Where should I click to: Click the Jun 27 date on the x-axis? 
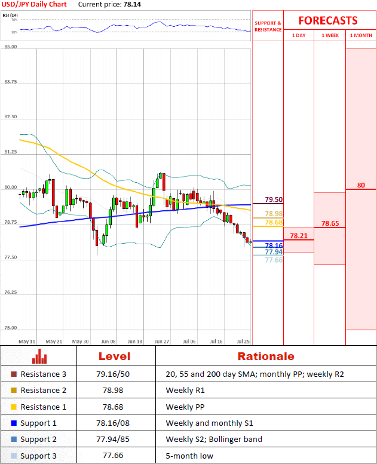click(161, 342)
